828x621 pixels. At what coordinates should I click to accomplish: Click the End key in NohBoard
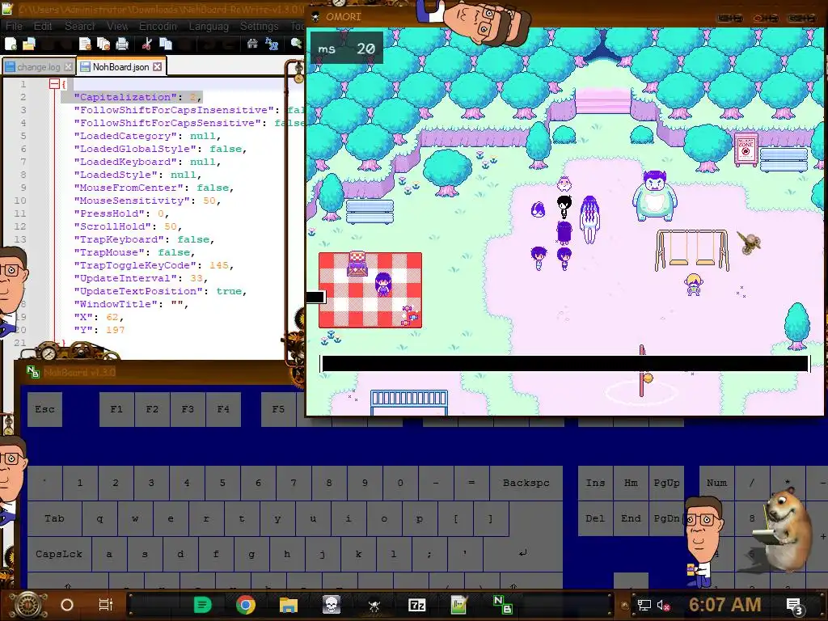pos(631,518)
